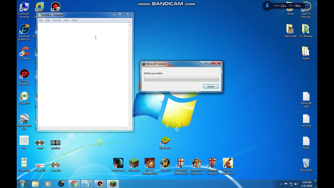The height and width of the screenshot is (188, 334).
Task: Minimize the Notepad window
Action: pos(114,14)
